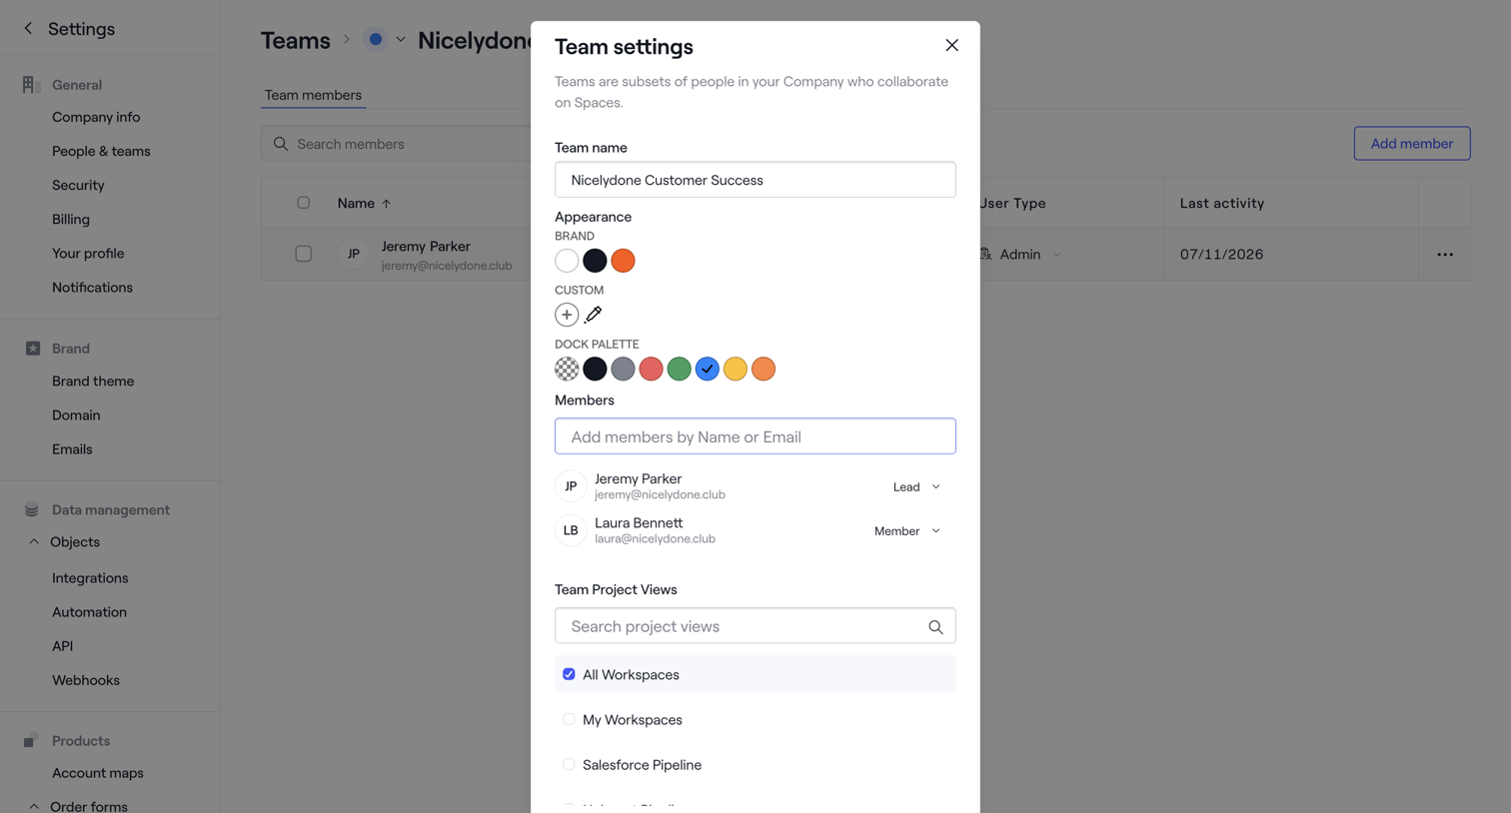Viewport: 1511px width, 813px height.
Task: Click the General building icon
Action: pos(31,85)
